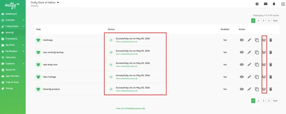286x114 pixels.
Task: Duplicate the New Collage task
Action: [x=257, y=77]
